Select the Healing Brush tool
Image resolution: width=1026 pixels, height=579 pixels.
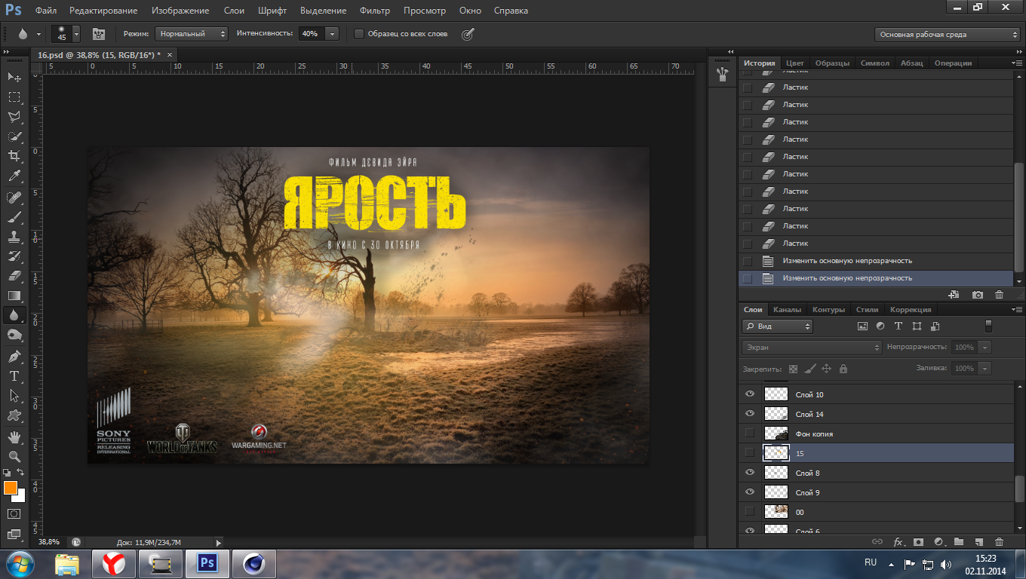pyautogui.click(x=14, y=198)
